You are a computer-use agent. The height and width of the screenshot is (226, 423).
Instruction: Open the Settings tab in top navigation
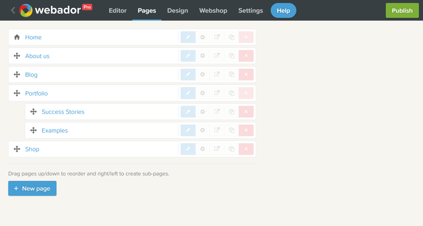251,11
